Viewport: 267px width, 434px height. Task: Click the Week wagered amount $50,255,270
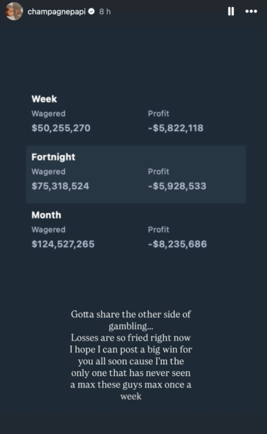61,128
